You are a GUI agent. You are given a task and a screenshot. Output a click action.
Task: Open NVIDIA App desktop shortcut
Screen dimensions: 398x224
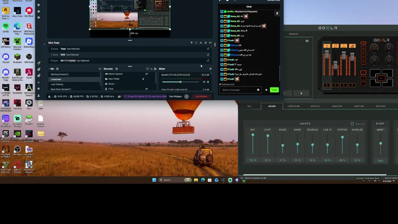click(17, 136)
